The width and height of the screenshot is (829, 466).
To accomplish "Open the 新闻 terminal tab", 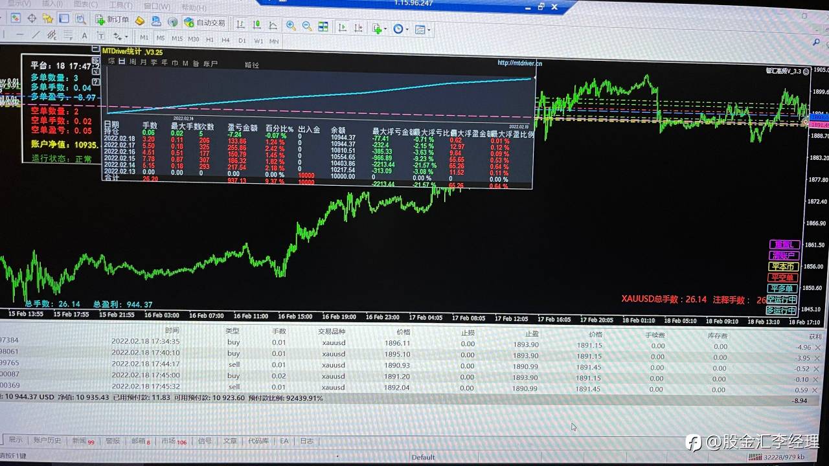I will pyautogui.click(x=82, y=441).
